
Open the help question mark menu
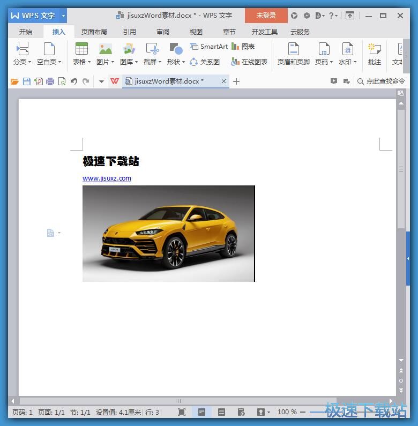tap(333, 16)
